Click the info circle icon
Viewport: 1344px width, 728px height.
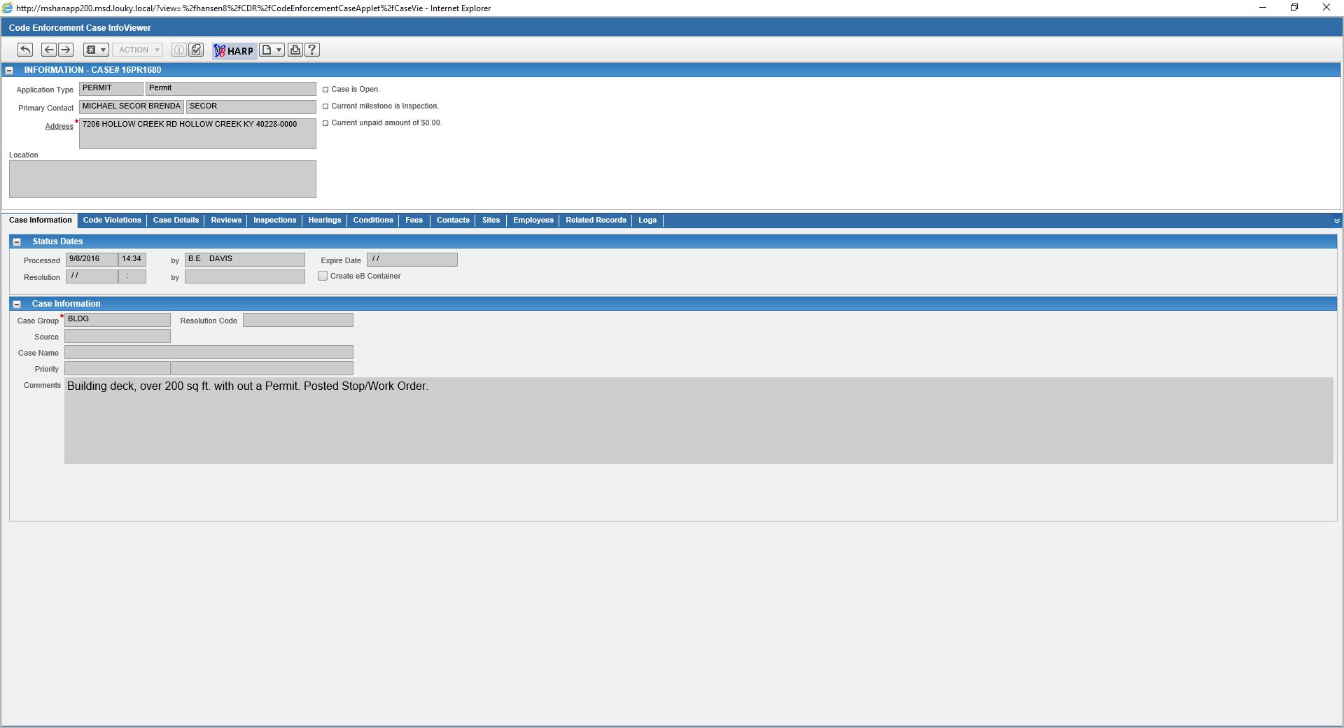click(179, 50)
